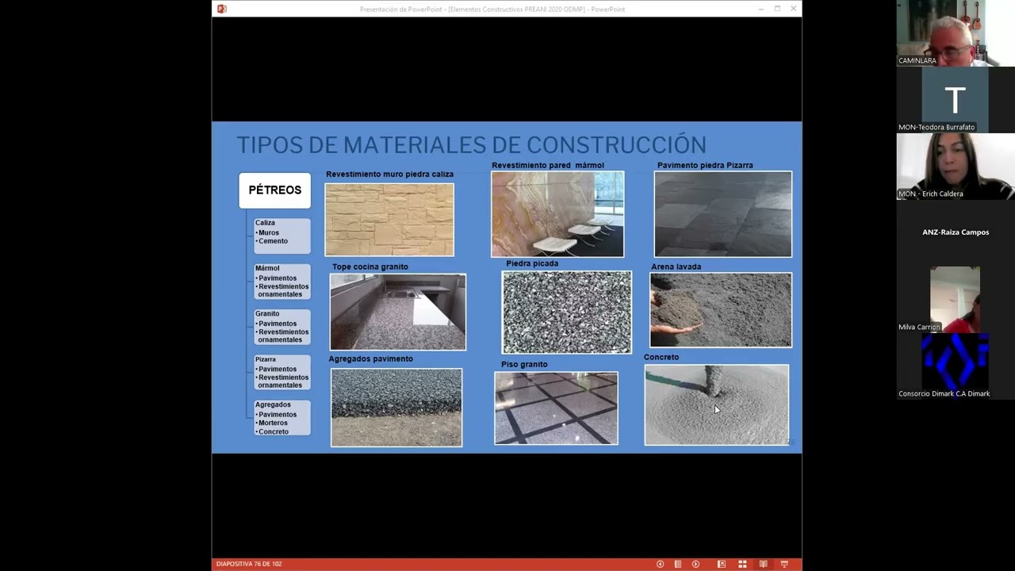The width and height of the screenshot is (1015, 571).
Task: Select the Concreto image
Action: [x=717, y=404]
